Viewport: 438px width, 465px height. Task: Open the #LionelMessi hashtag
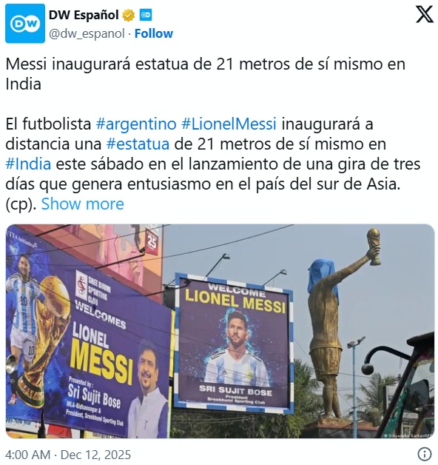click(x=229, y=124)
